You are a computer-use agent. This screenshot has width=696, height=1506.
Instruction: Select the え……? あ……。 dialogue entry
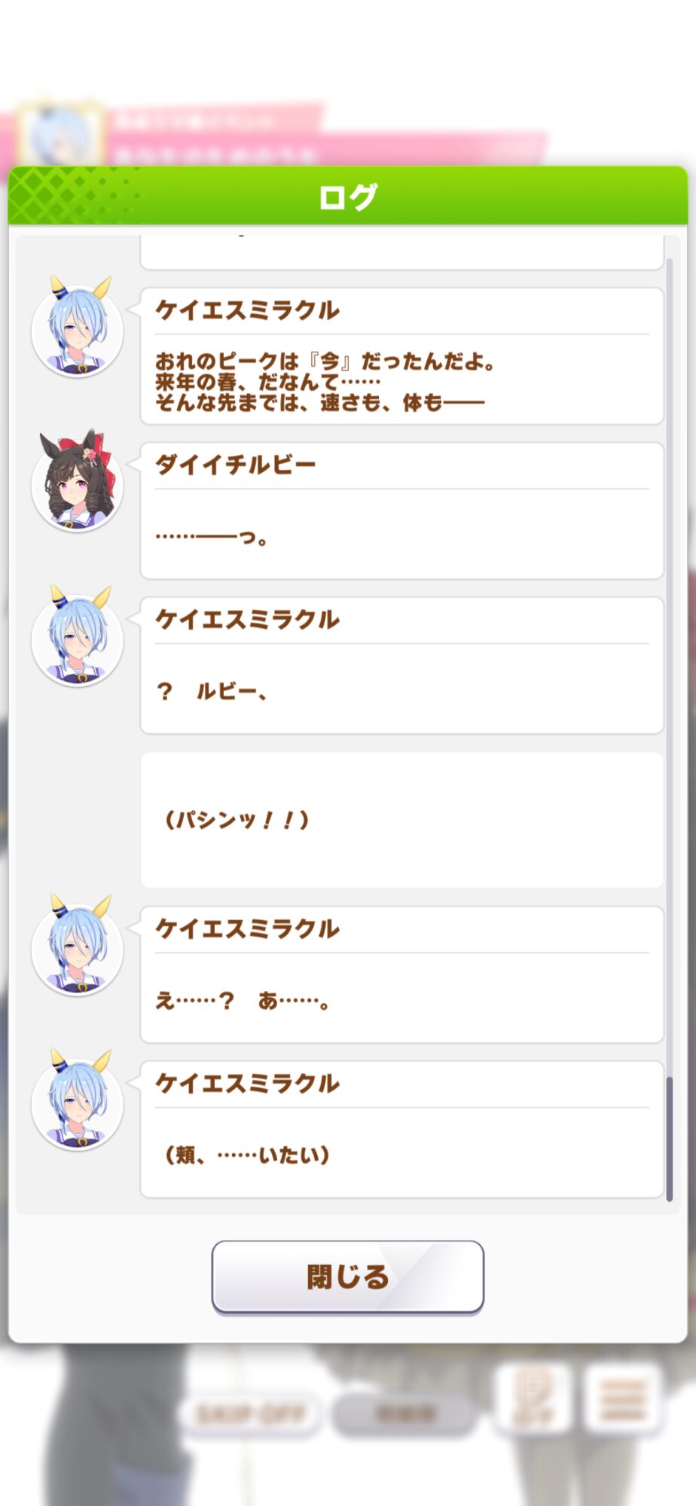point(401,974)
